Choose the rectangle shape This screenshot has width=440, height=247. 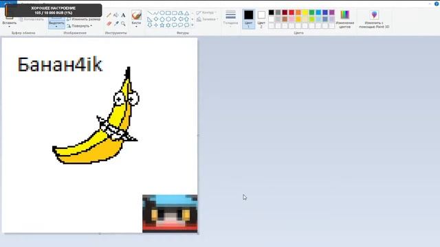tap(168, 13)
